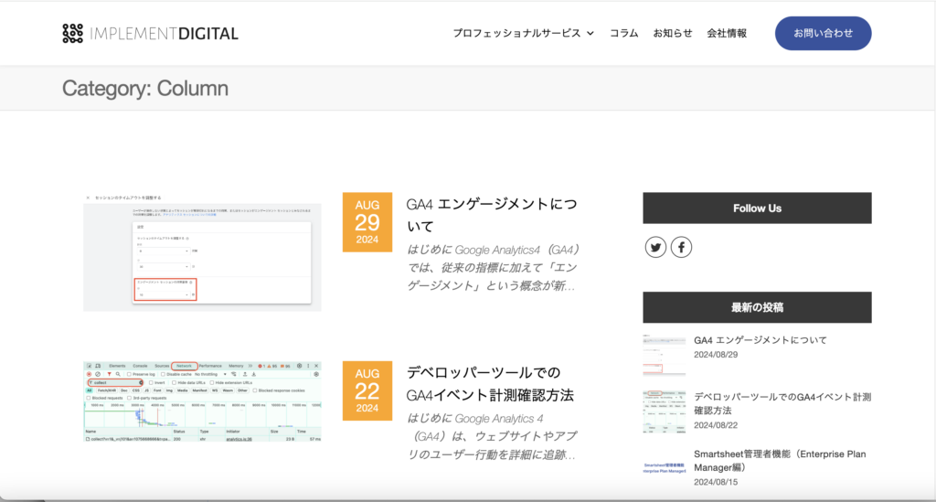The height and width of the screenshot is (502, 936).
Task: Open the Twitter follow icon
Action: coord(655,247)
